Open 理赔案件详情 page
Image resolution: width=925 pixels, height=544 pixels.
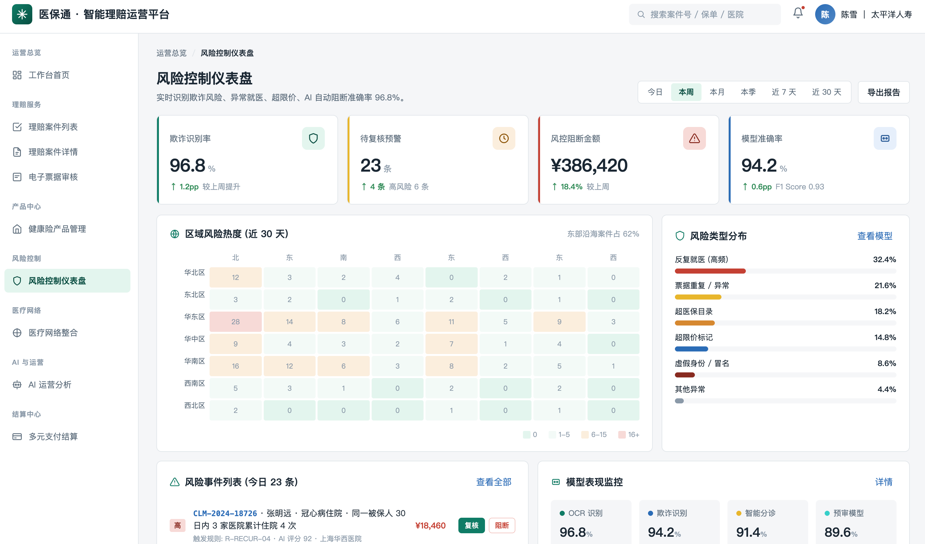click(x=67, y=152)
